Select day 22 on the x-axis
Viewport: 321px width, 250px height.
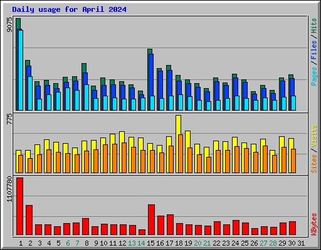tap(216, 243)
